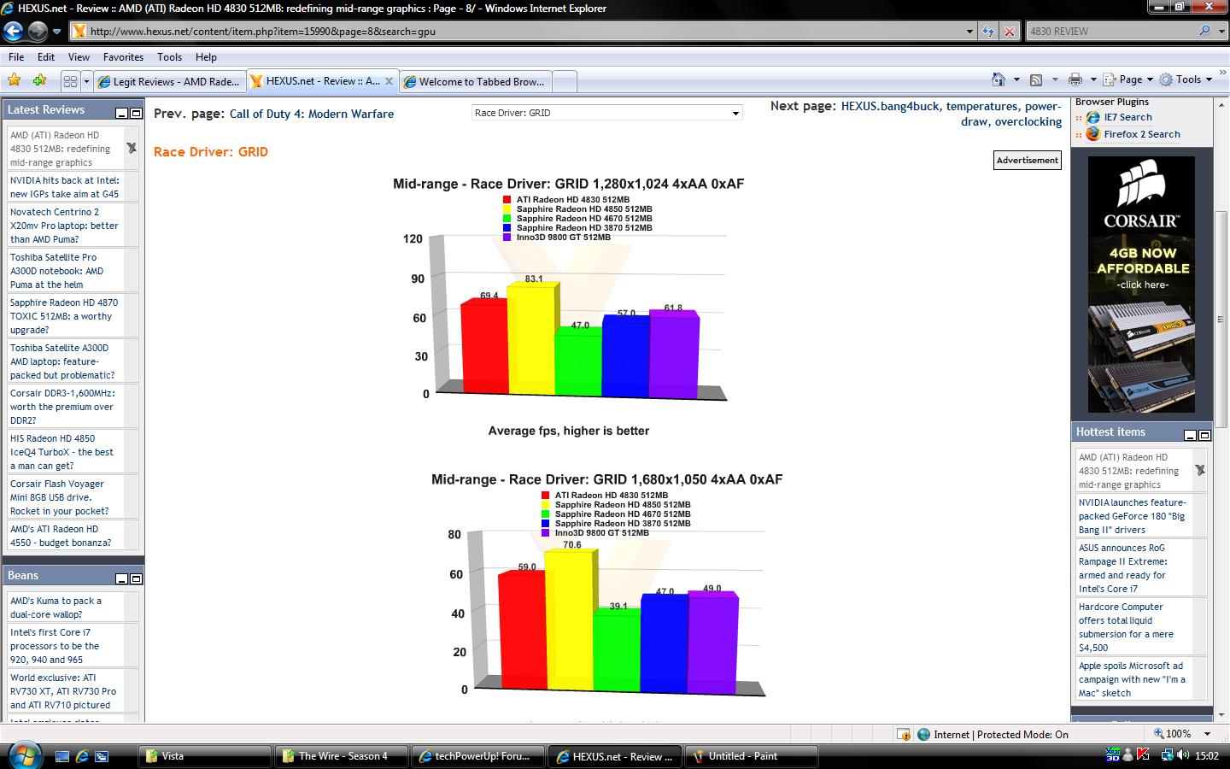Open NVIDIA hits back at Intel article
Screen dimensions: 1230x769
[x=65, y=187]
